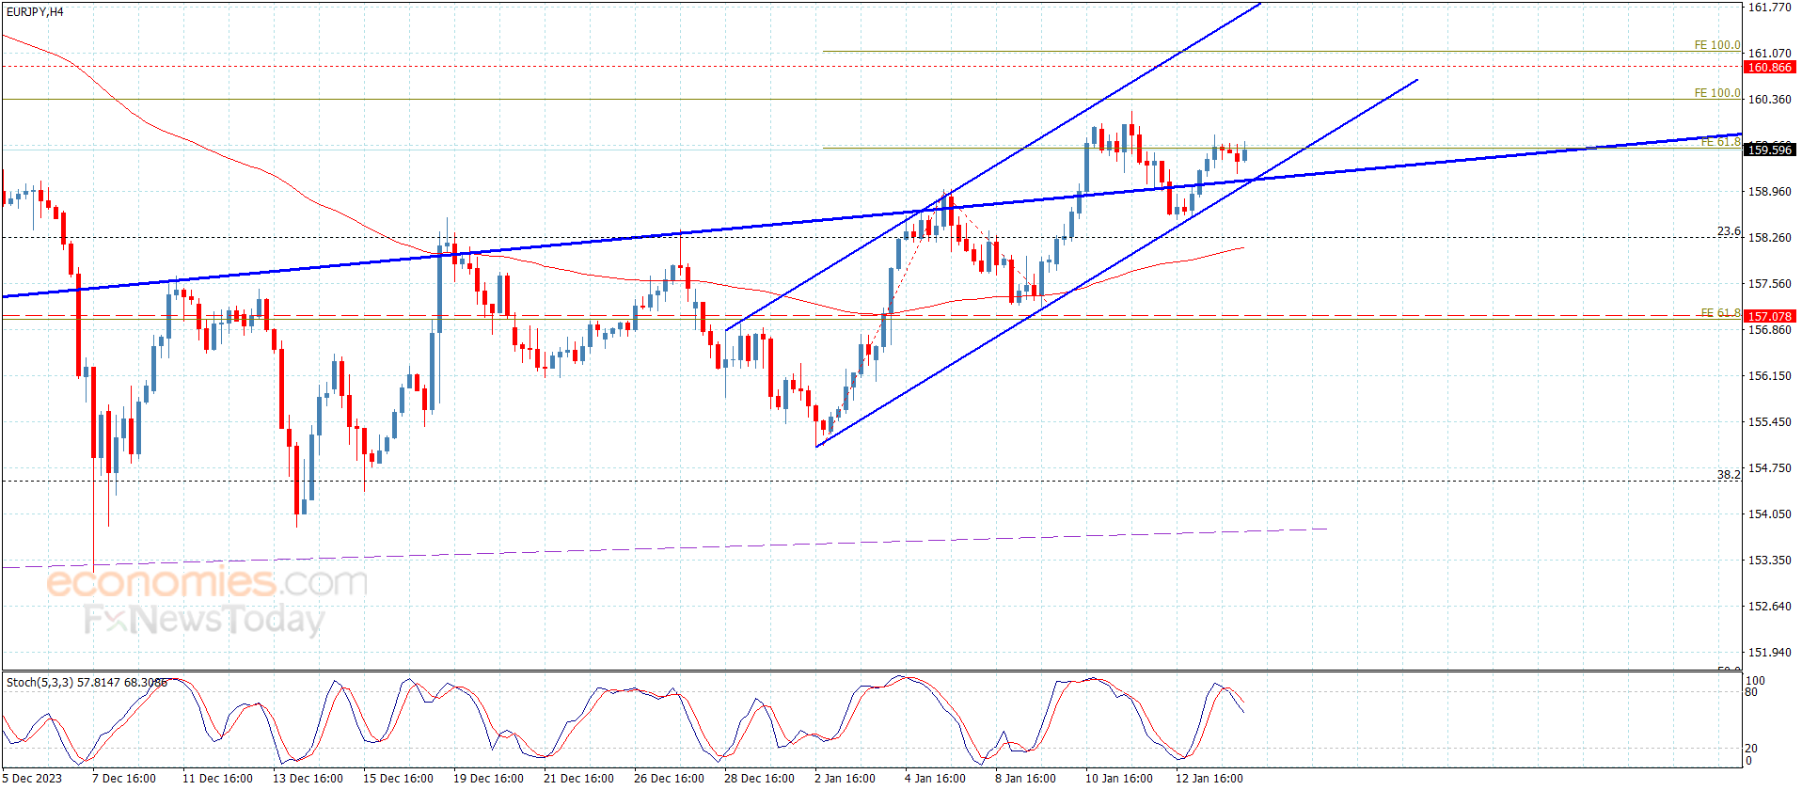
Task: Click the black 159.596 current price label
Action: [x=1769, y=150]
